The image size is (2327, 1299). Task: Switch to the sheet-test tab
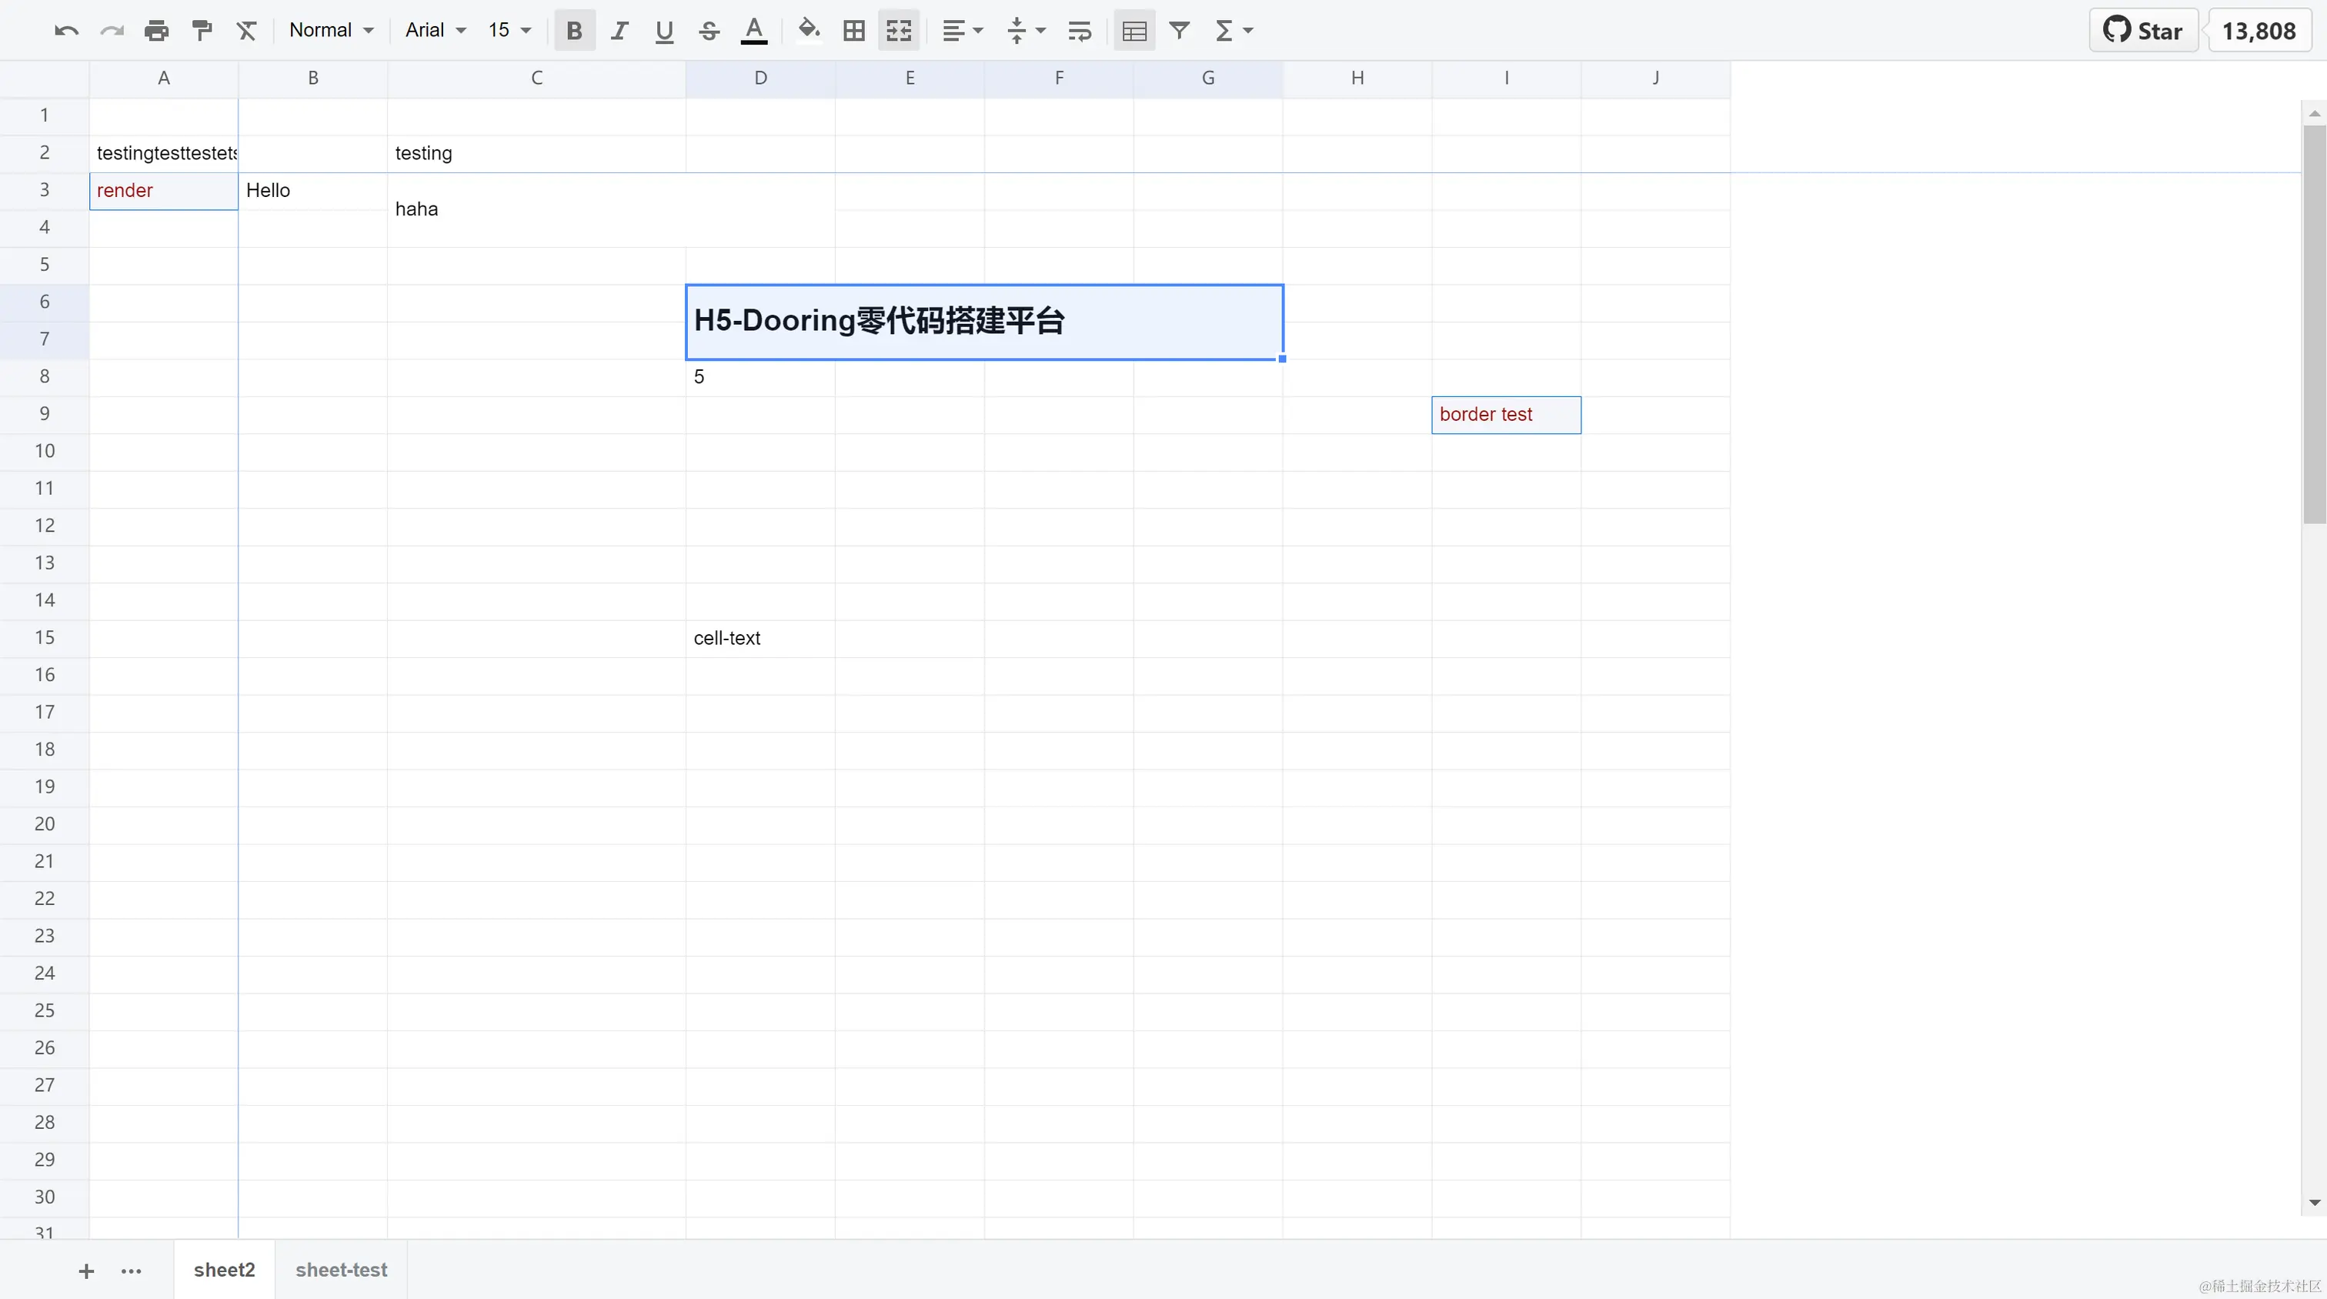[x=341, y=1269]
